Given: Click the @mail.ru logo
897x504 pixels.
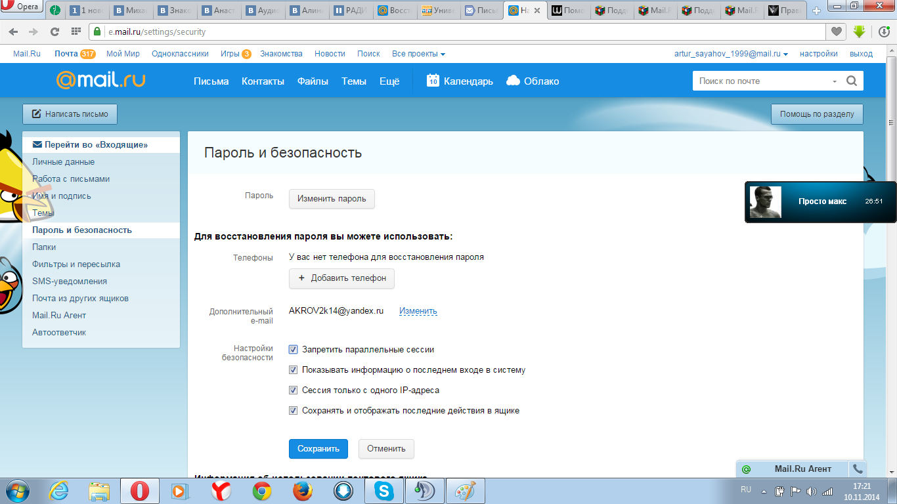Looking at the screenshot, I should click(100, 81).
